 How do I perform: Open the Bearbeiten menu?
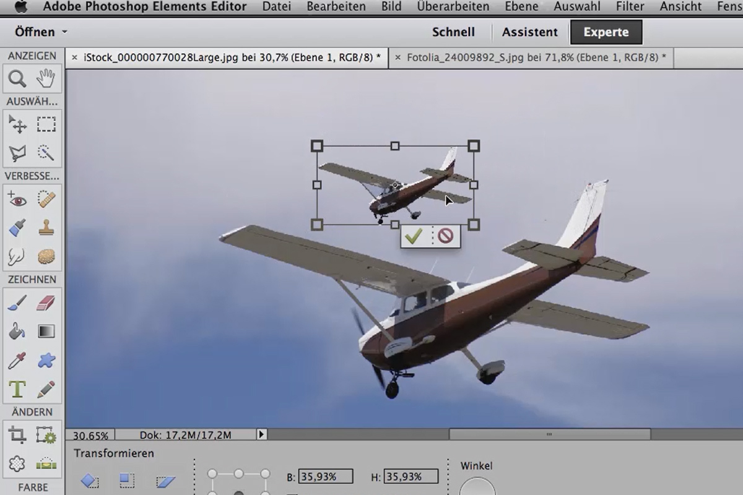click(x=336, y=7)
